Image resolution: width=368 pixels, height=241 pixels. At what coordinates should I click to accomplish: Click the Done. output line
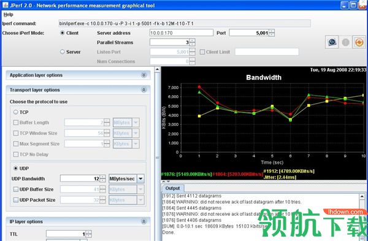tap(169, 232)
